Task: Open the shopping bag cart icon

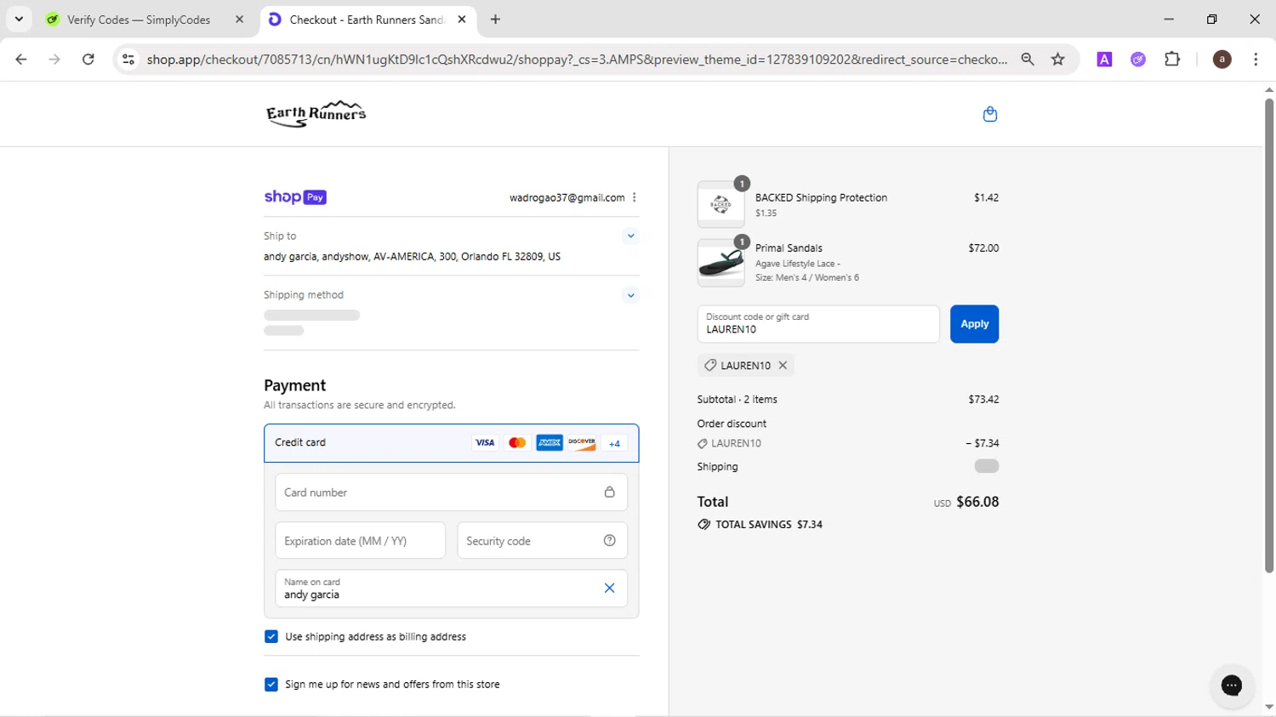Action: click(989, 114)
